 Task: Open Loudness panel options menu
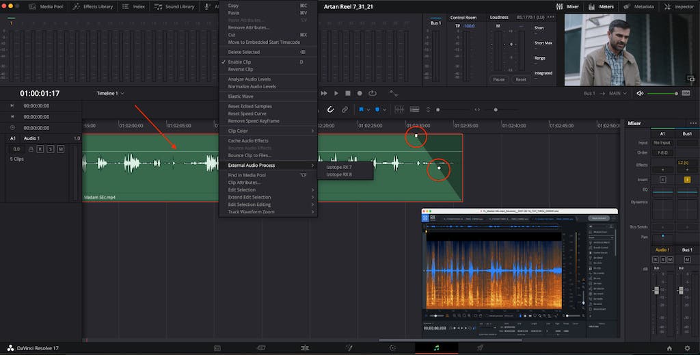[x=550, y=17]
